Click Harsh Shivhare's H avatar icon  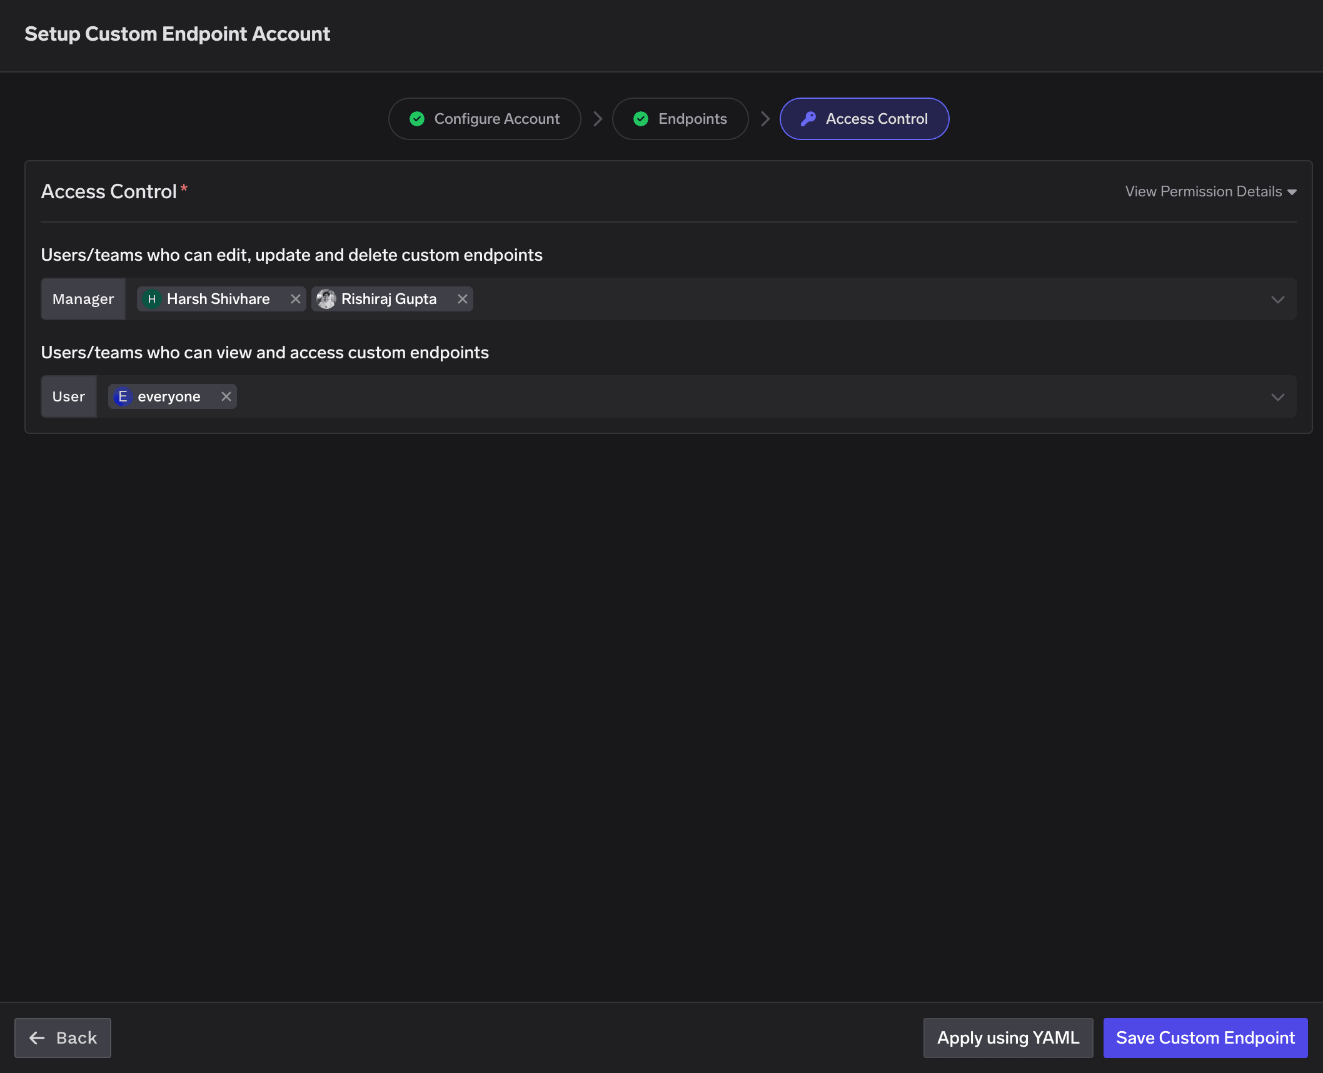(151, 299)
